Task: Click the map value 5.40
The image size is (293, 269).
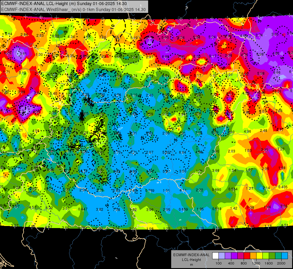Action: [54, 93]
